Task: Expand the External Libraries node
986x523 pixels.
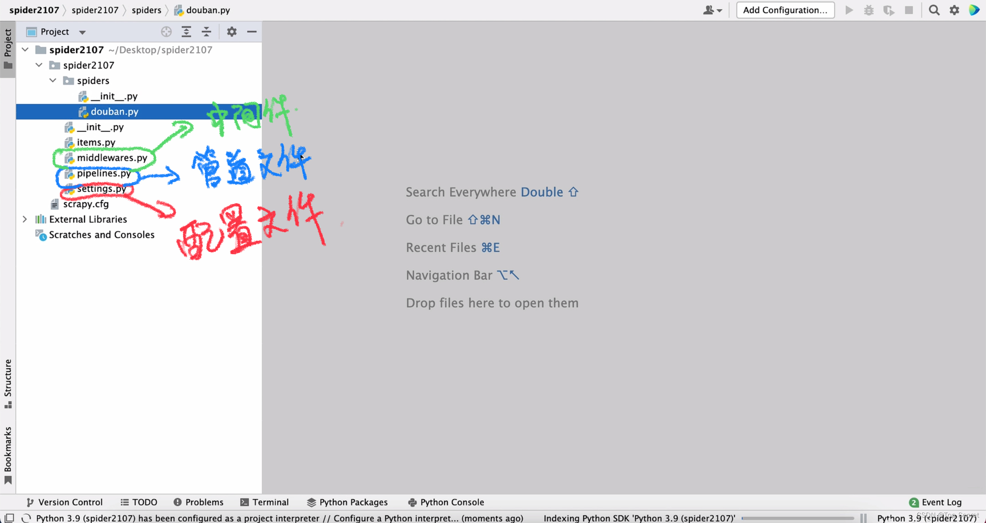Action: (25, 219)
